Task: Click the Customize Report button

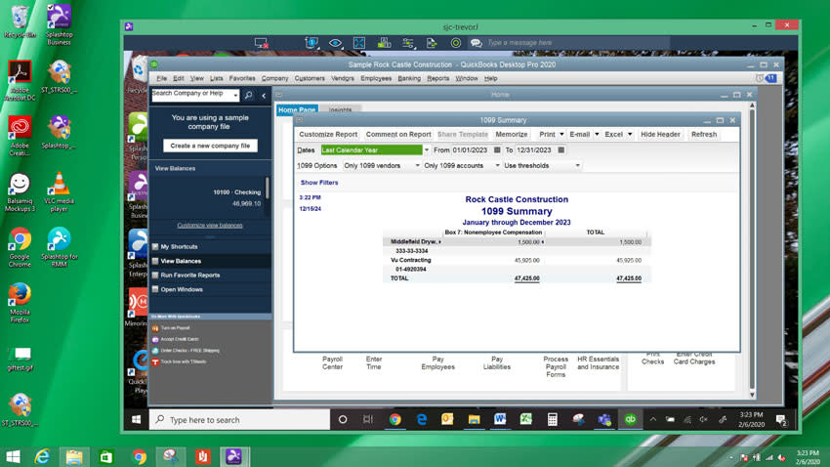Action: [x=328, y=135]
